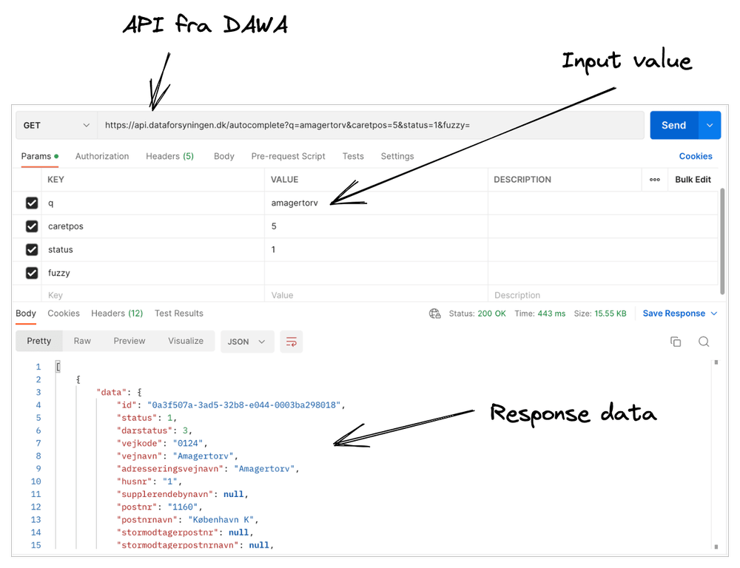Open the Pre-request Script tab

click(x=289, y=157)
